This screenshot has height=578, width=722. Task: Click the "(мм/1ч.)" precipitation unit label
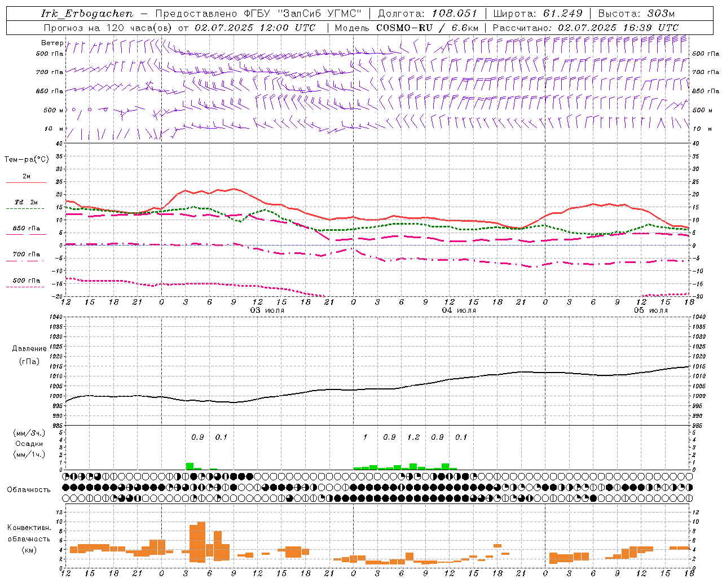(29, 454)
